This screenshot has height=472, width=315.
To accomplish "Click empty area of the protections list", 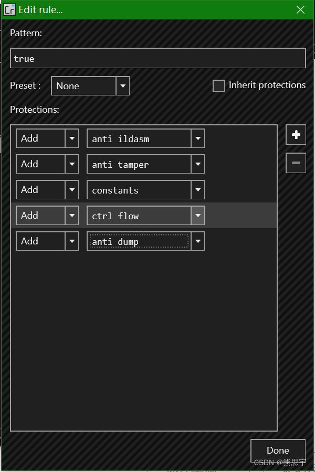I will pyautogui.click(x=144, y=340).
